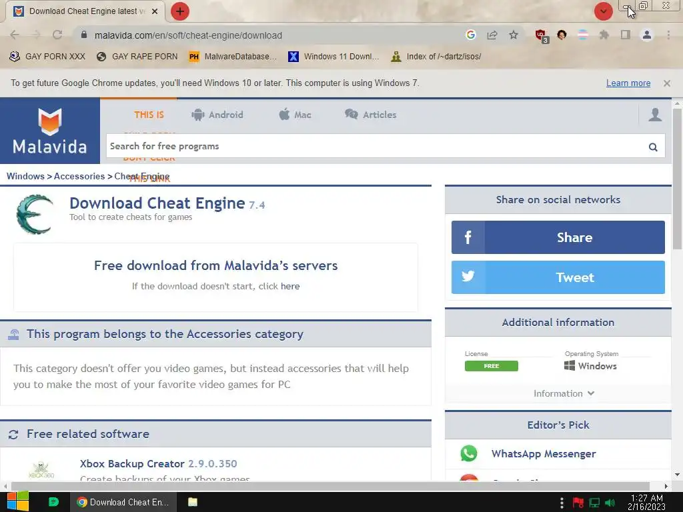Click the page's vertical scrollbar

pos(678,179)
